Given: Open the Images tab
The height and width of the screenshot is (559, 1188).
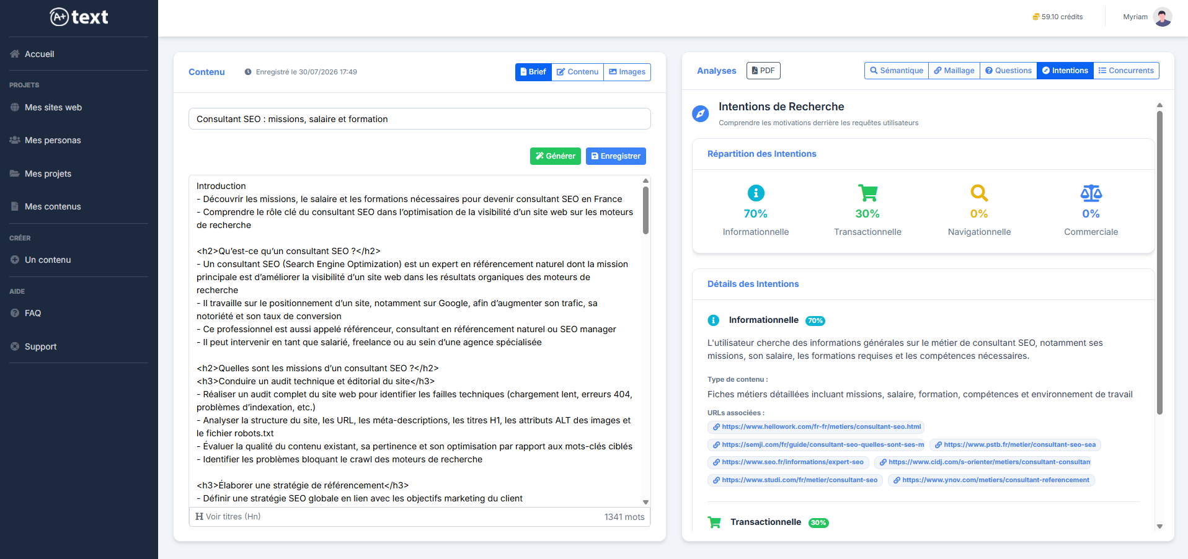Looking at the screenshot, I should click(627, 72).
